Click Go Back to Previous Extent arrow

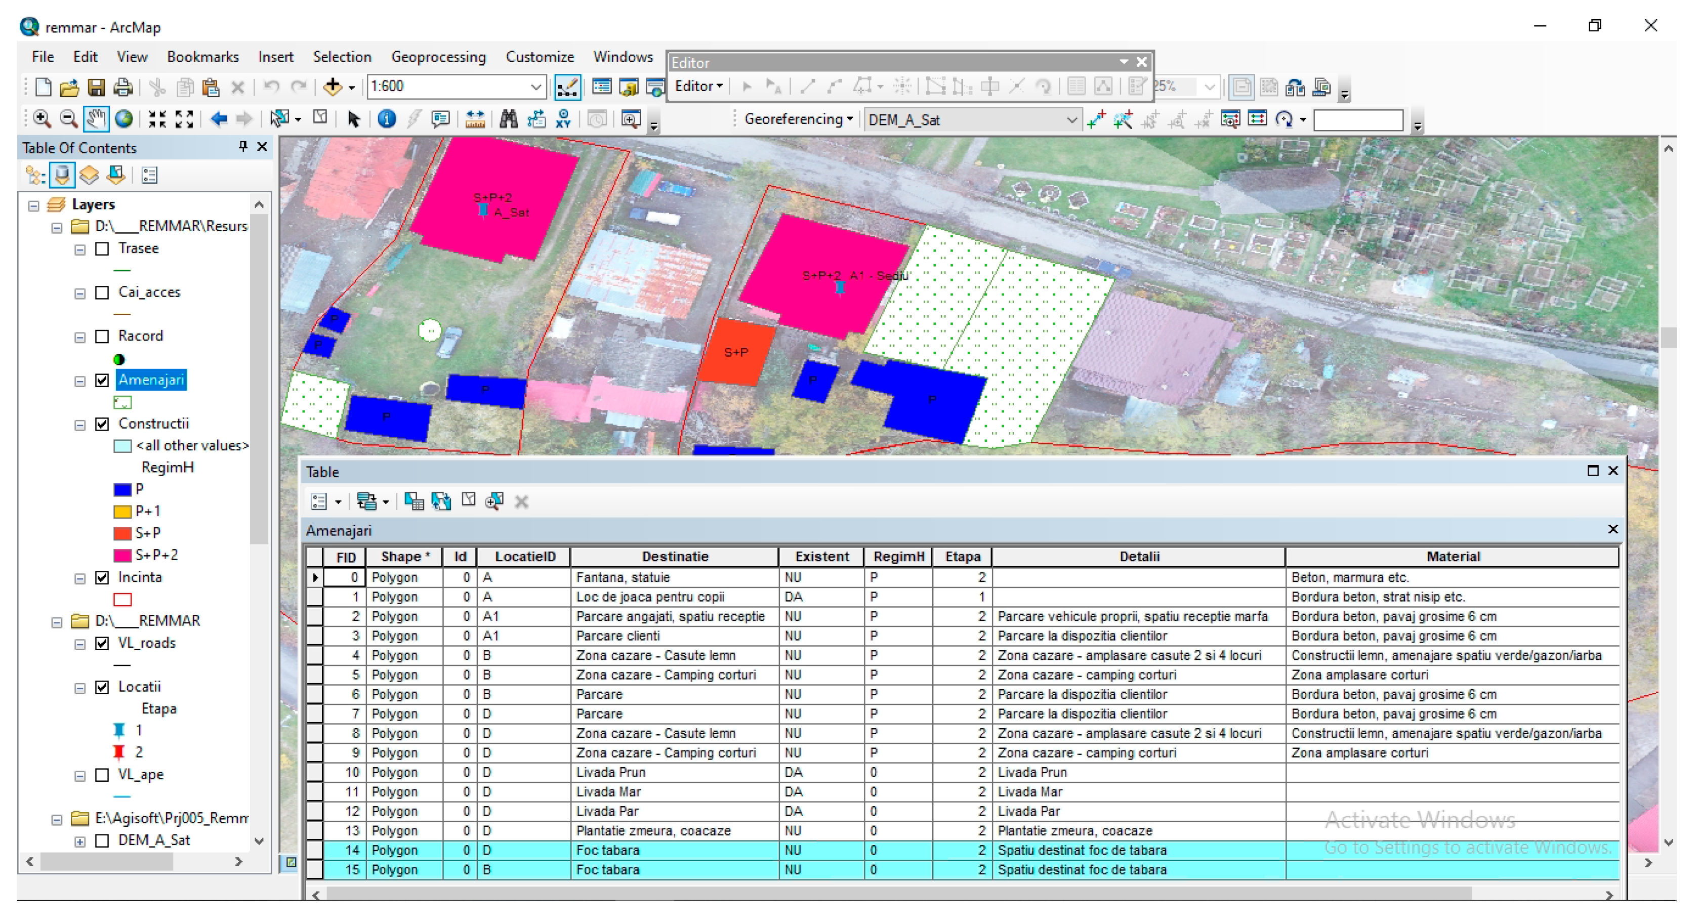[x=218, y=119]
